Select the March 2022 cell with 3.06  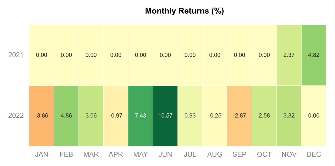point(91,116)
